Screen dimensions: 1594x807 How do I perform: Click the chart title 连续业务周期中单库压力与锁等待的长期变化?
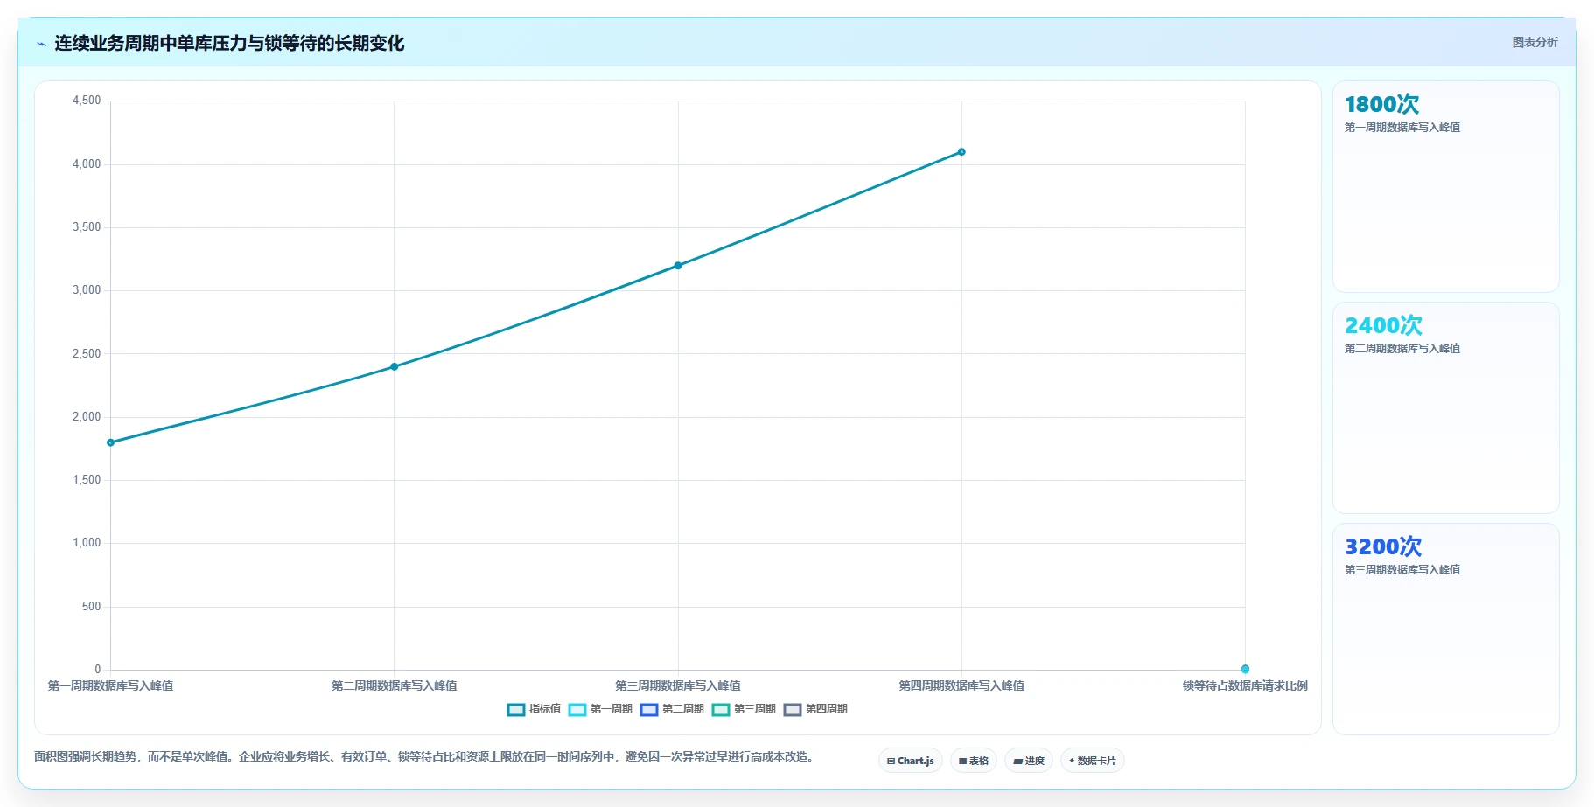pyautogui.click(x=229, y=44)
